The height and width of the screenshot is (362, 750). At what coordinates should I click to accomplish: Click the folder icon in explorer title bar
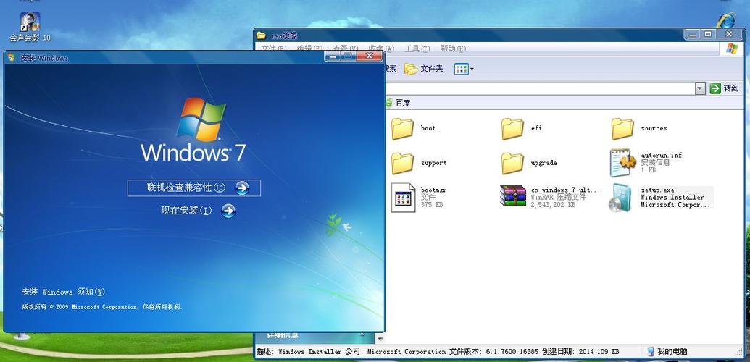click(x=261, y=35)
